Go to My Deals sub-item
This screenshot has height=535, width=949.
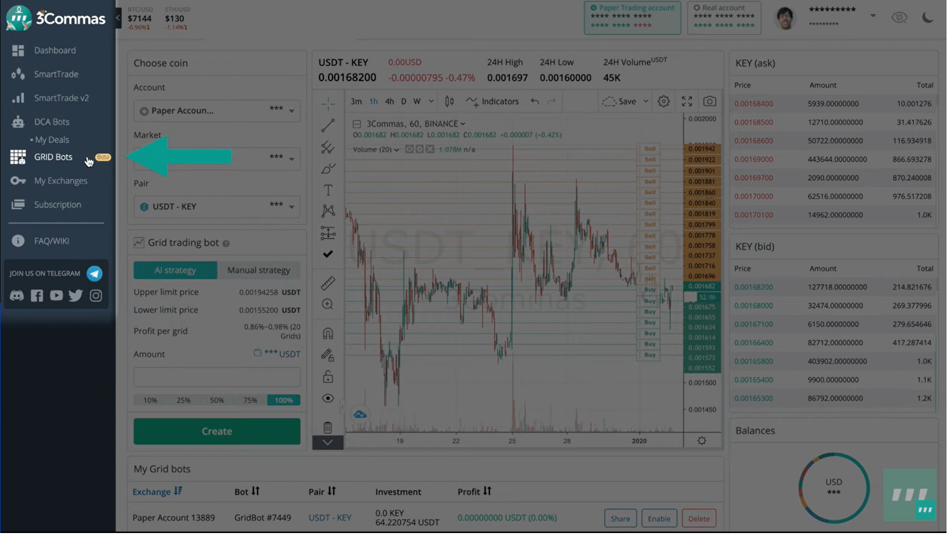pos(52,140)
